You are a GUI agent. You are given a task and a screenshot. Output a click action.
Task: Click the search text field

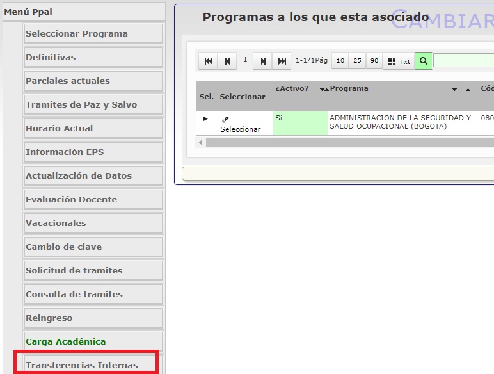(463, 61)
